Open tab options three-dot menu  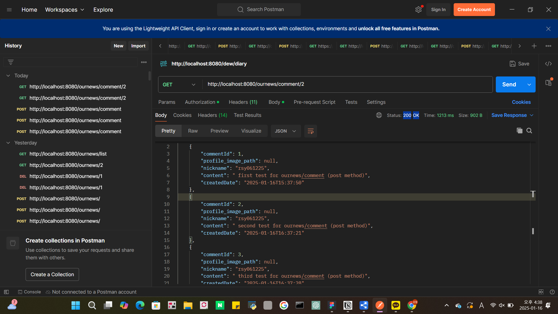point(548,46)
